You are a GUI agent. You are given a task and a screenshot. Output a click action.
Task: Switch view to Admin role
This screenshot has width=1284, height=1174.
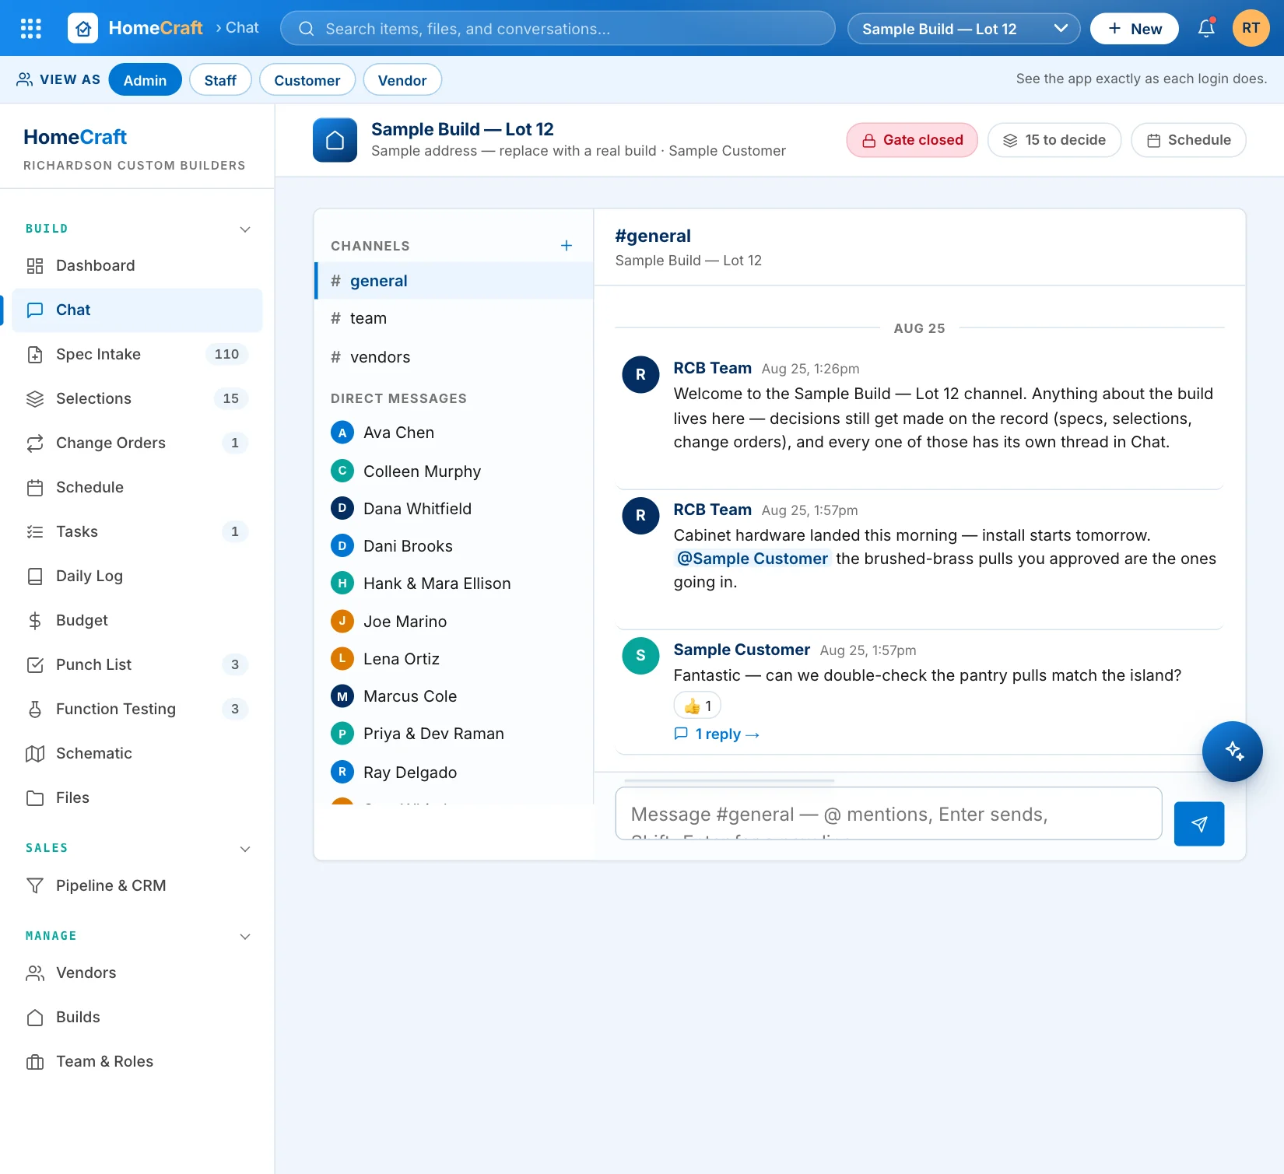(x=145, y=80)
